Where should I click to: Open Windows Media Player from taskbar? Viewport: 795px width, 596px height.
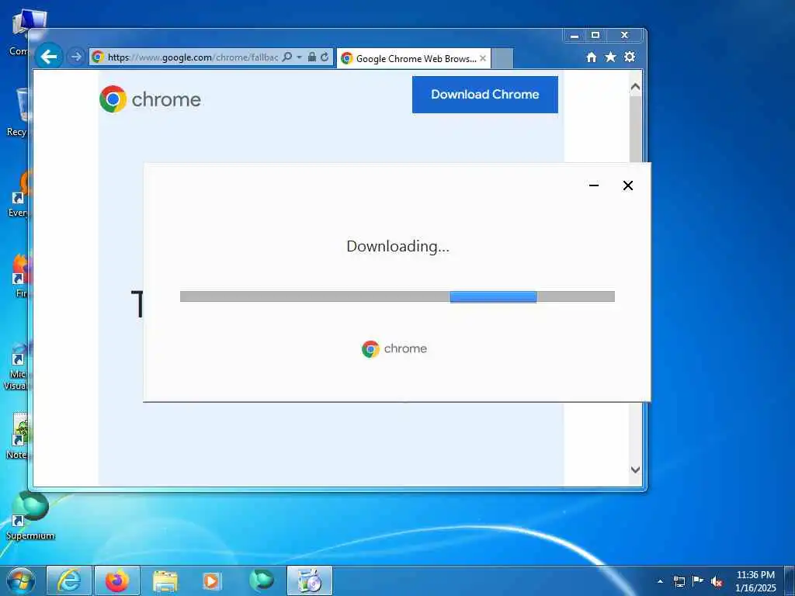(x=211, y=581)
